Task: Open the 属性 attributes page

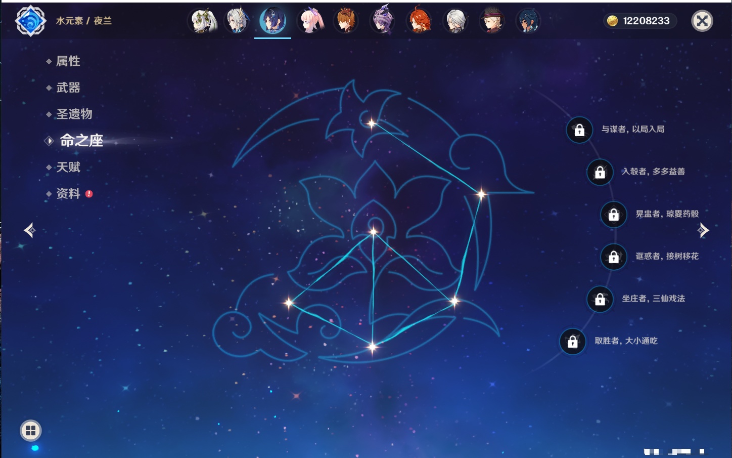Action: click(x=68, y=61)
